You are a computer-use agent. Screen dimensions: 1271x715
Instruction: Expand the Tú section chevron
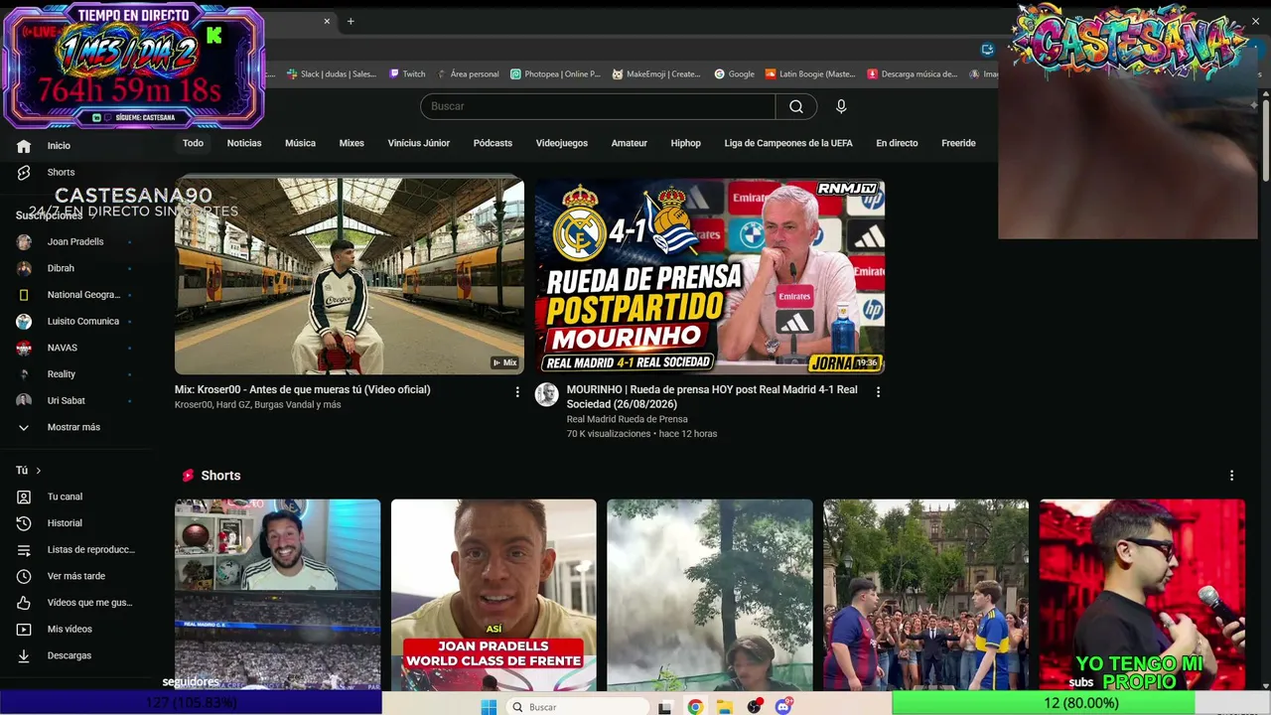pos(39,471)
